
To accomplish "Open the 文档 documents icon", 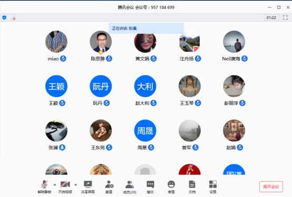I will pyautogui.click(x=192, y=184).
